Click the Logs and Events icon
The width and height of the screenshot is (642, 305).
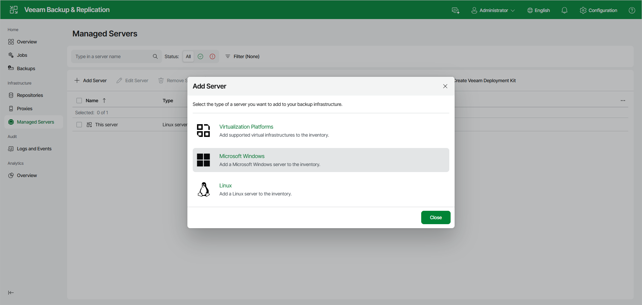coord(11,149)
